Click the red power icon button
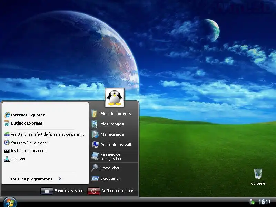This screenshot has width=276, height=207. (94, 191)
